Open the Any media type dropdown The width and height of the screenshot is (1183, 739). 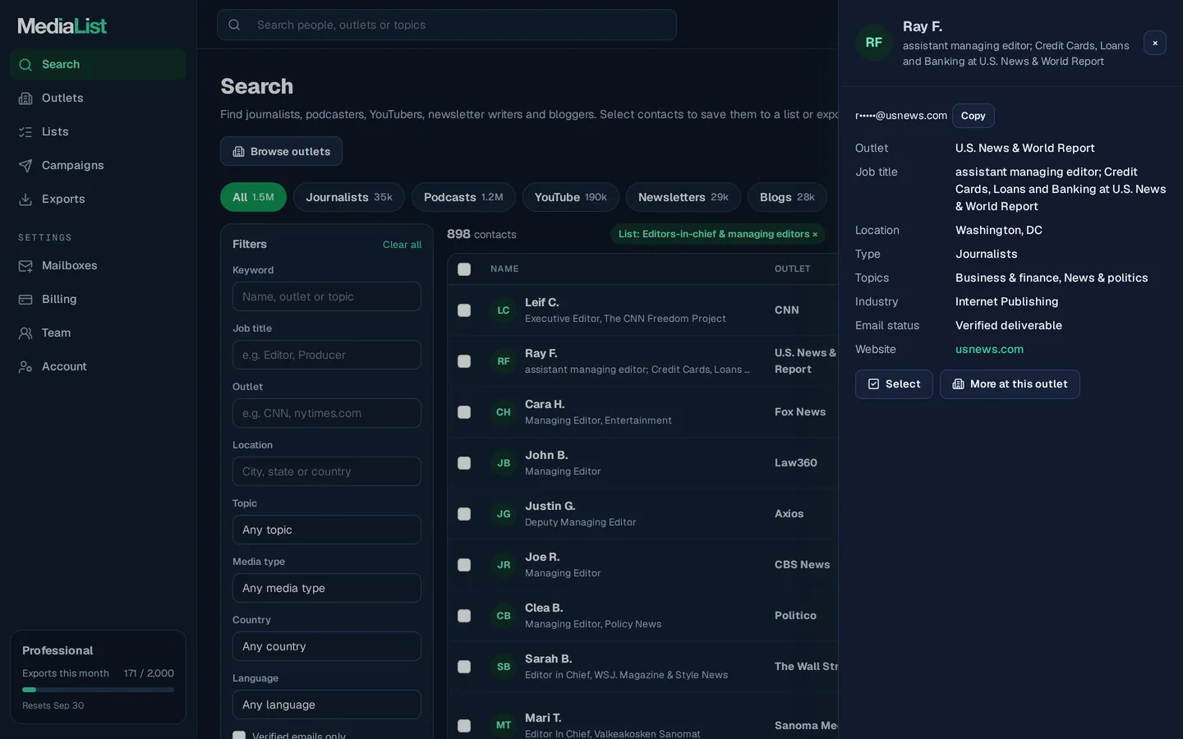pos(327,588)
